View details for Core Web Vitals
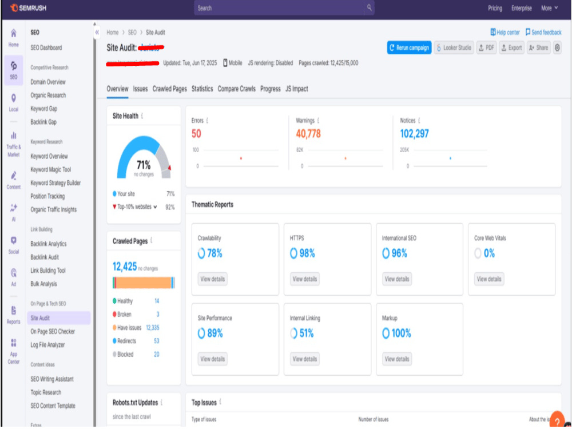This screenshot has width=572, height=429. (x=489, y=279)
